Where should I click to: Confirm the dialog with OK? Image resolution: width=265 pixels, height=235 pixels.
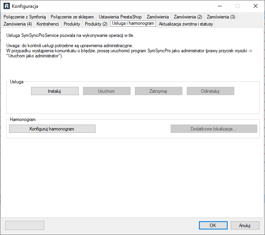(x=213, y=225)
